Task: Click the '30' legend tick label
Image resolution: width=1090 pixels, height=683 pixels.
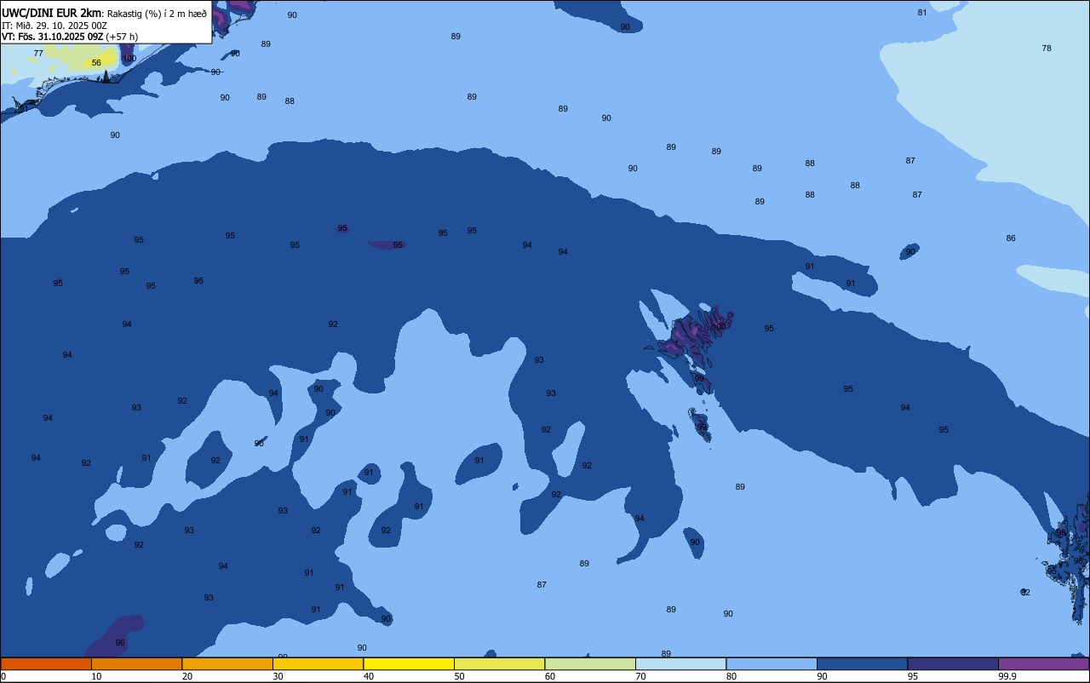Action: pyautogui.click(x=278, y=676)
